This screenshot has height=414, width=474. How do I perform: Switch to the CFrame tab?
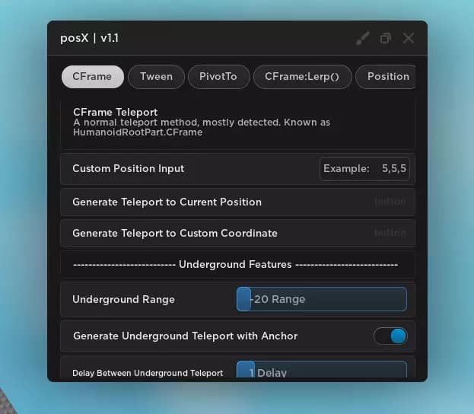click(92, 76)
